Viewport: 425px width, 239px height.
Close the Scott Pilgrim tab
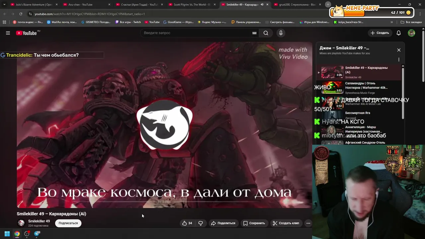click(x=214, y=5)
